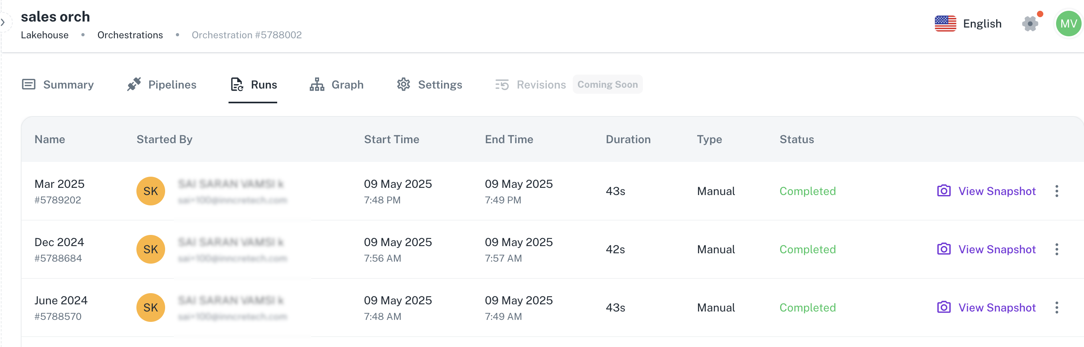1084x347 pixels.
Task: Switch to the Graph tab
Action: [336, 85]
